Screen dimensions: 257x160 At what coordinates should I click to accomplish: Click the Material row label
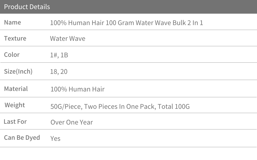click(16, 89)
